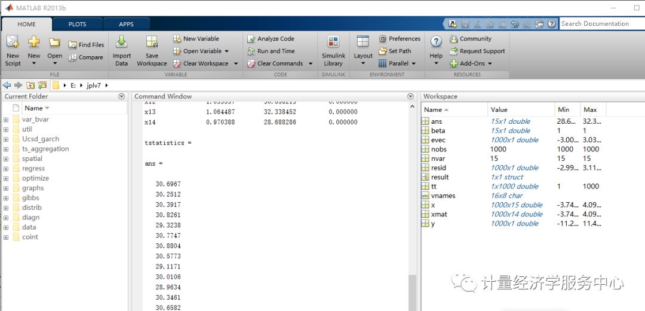Open the Add-Ons dropdown arrow
The image size is (645, 311).
point(489,63)
